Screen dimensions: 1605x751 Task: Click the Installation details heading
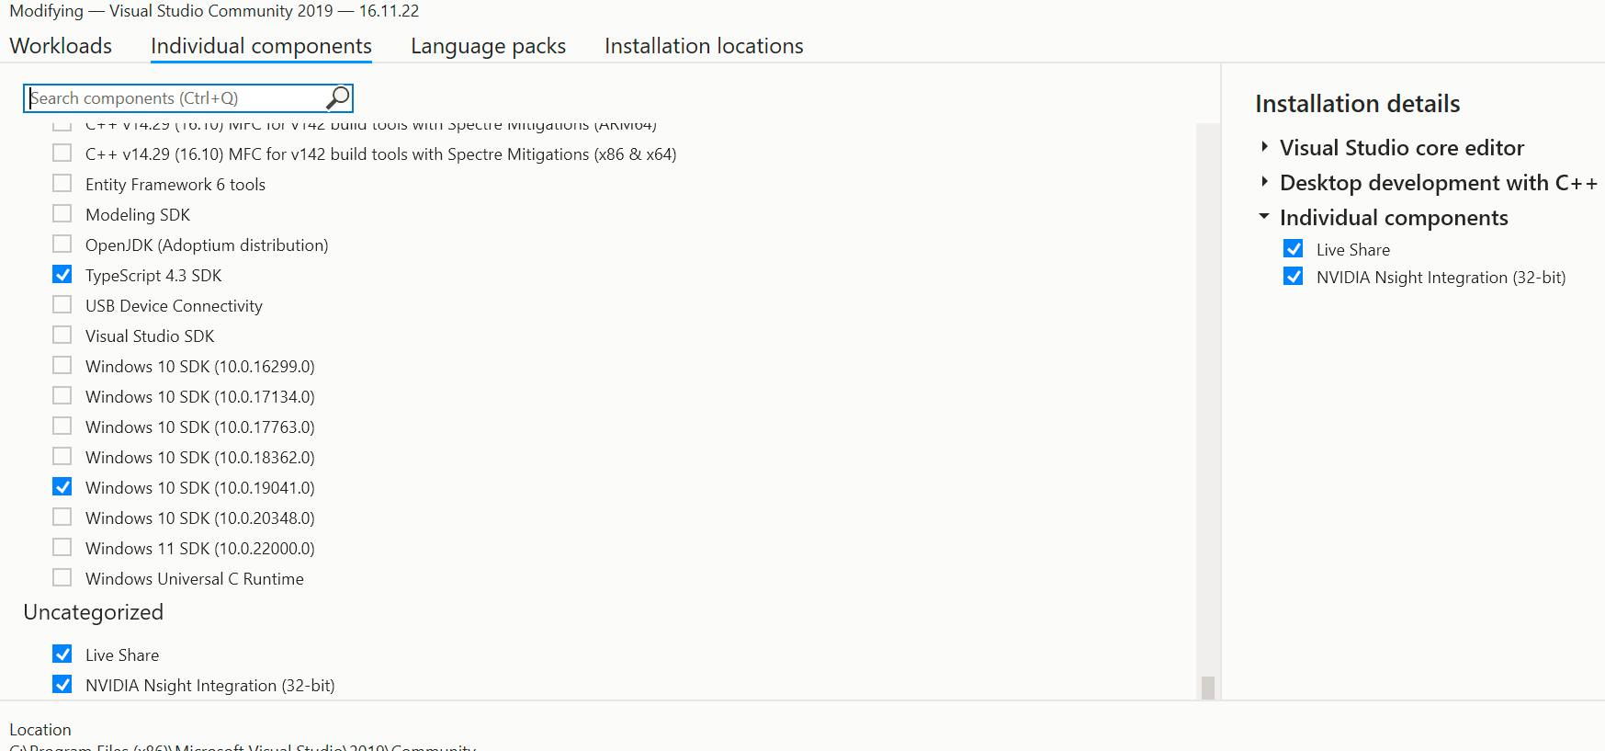coord(1357,104)
